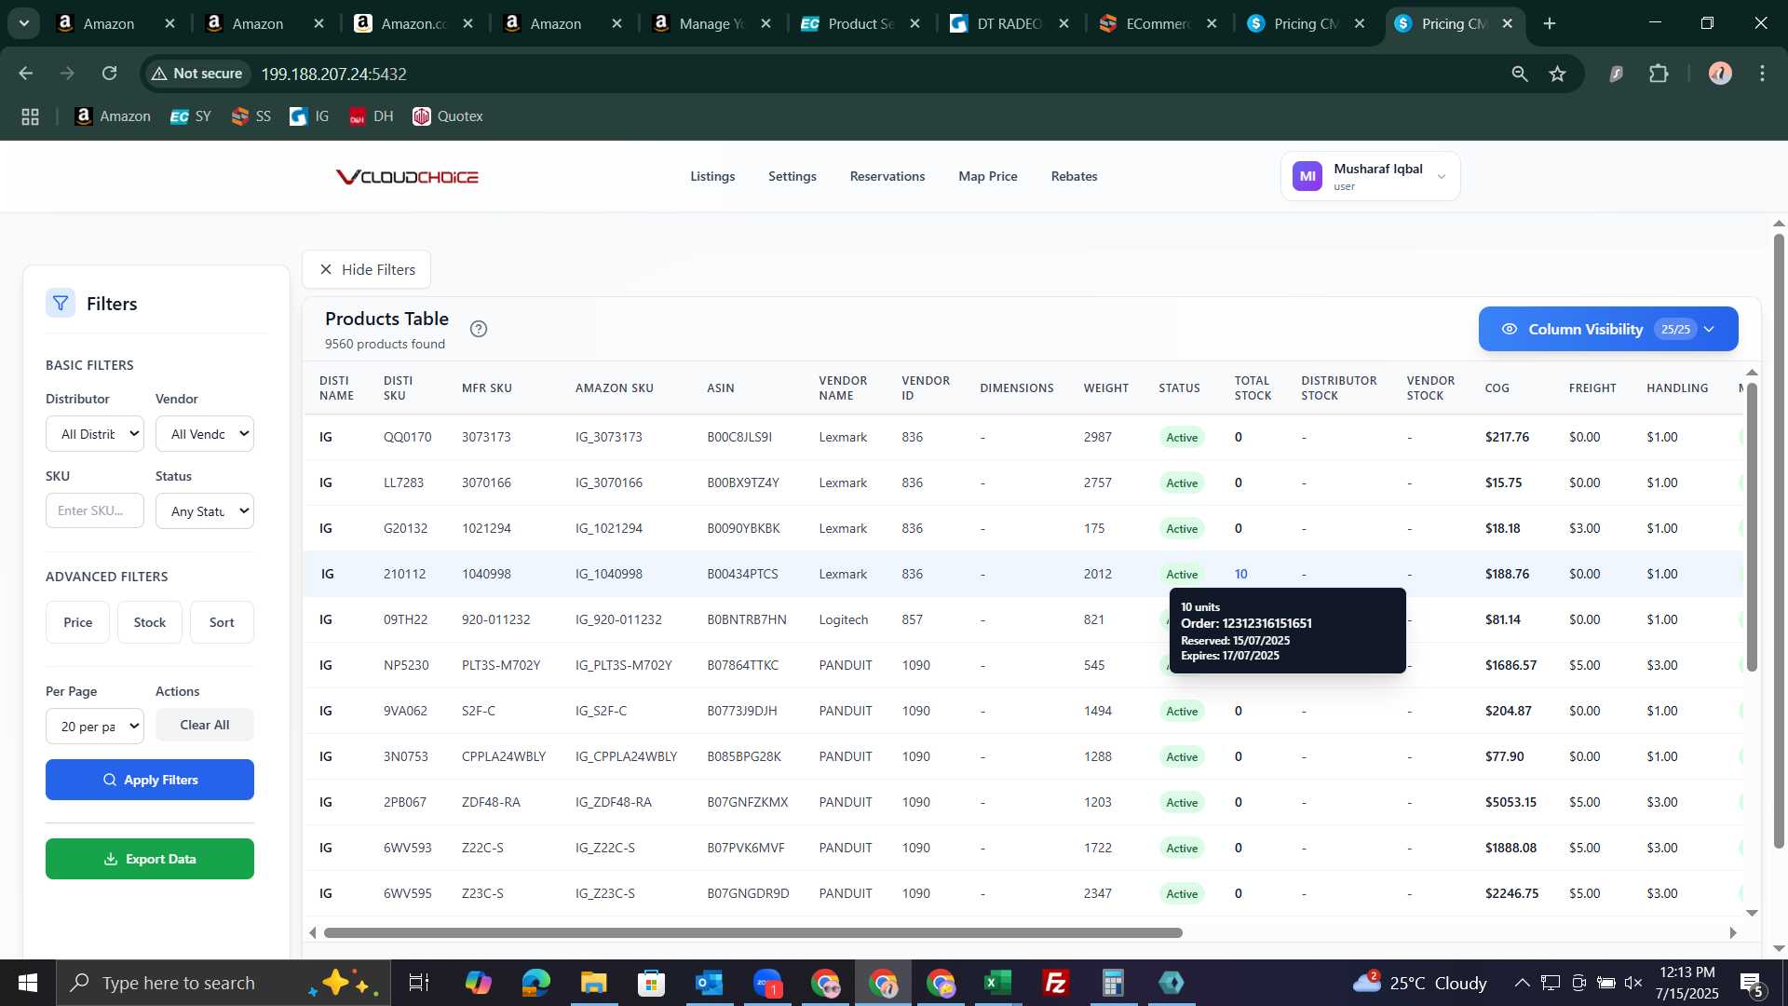Image resolution: width=1788 pixels, height=1006 pixels.
Task: Expand the Musharaf Iqbal user menu
Action: click(1371, 176)
